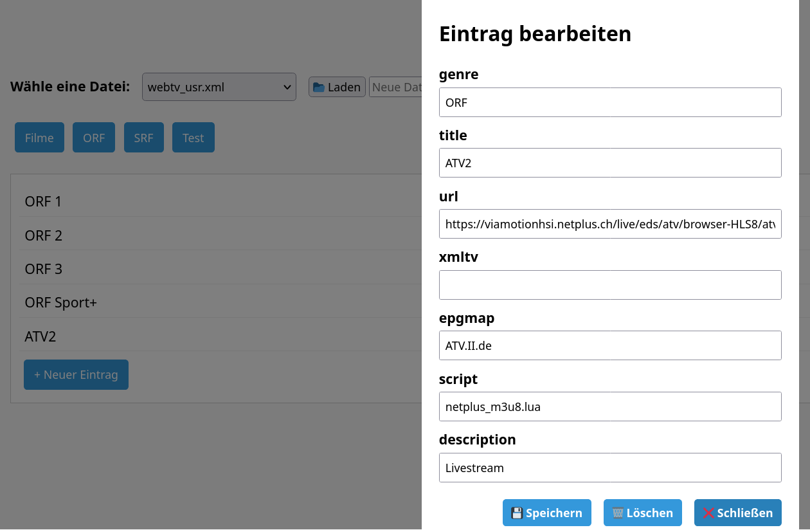Click into the title text field

pos(609,163)
